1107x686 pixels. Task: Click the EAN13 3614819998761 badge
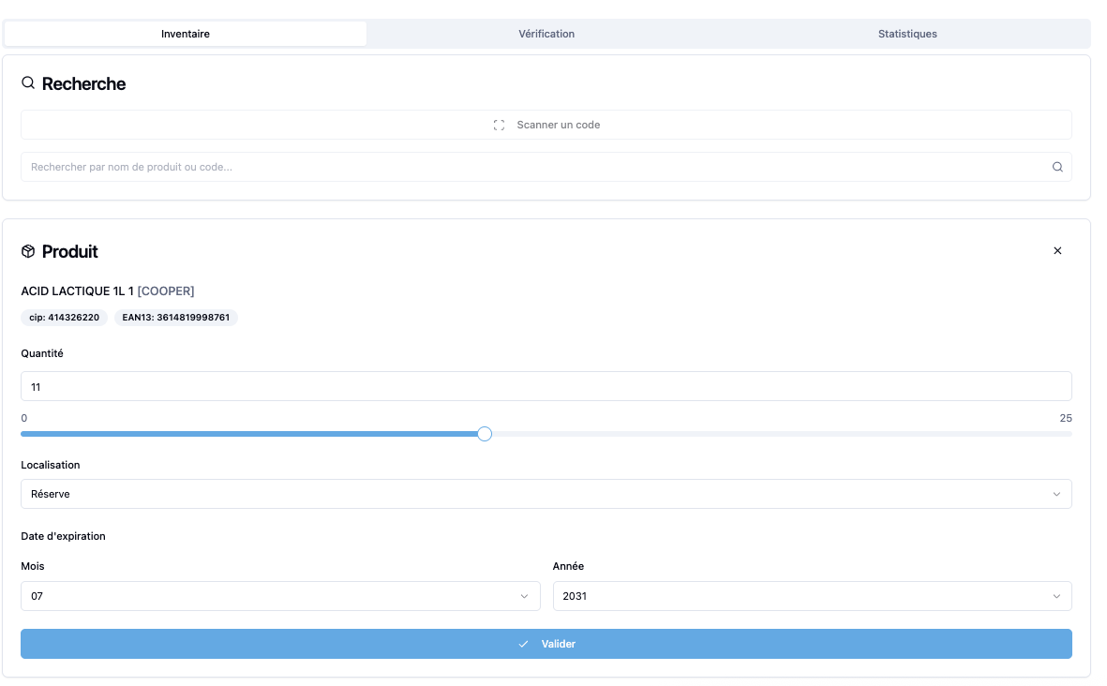point(176,318)
